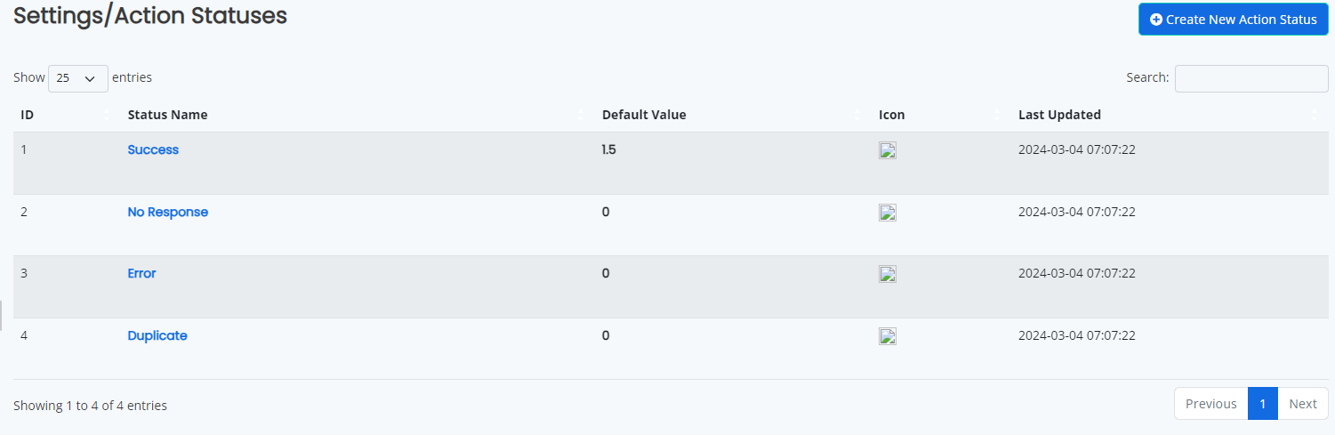Go to Previous page
The width and height of the screenshot is (1335, 435).
pos(1210,404)
